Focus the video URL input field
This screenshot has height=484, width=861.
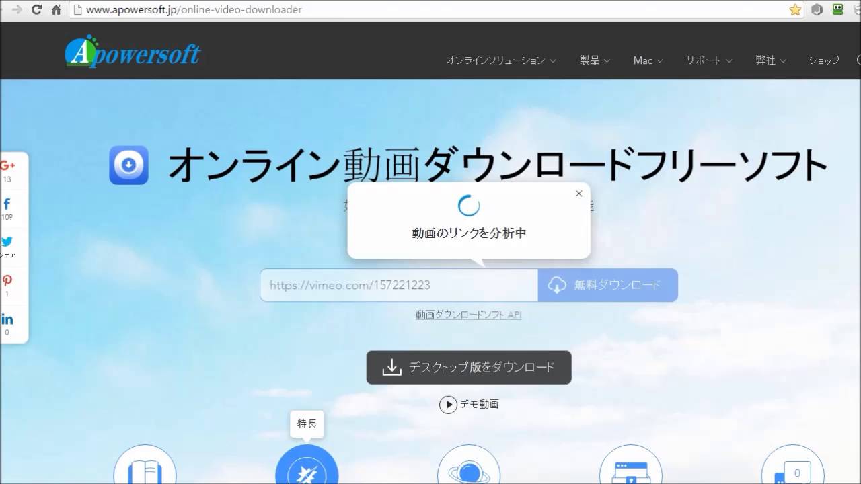[x=399, y=285]
